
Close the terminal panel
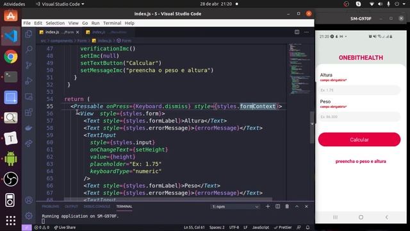(306, 207)
